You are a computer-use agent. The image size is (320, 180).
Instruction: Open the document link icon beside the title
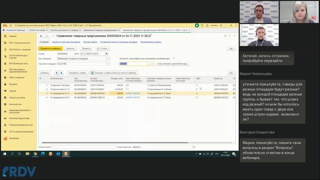[225, 36]
